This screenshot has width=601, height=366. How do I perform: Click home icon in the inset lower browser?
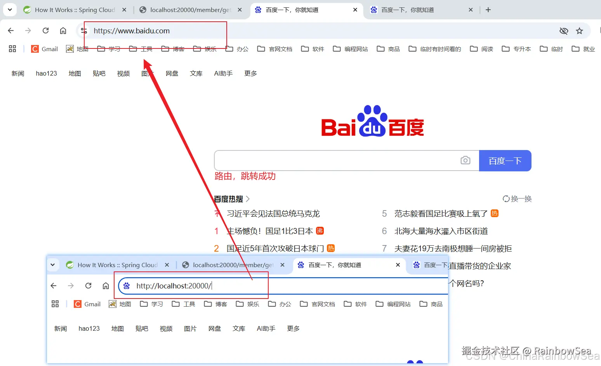pos(106,286)
